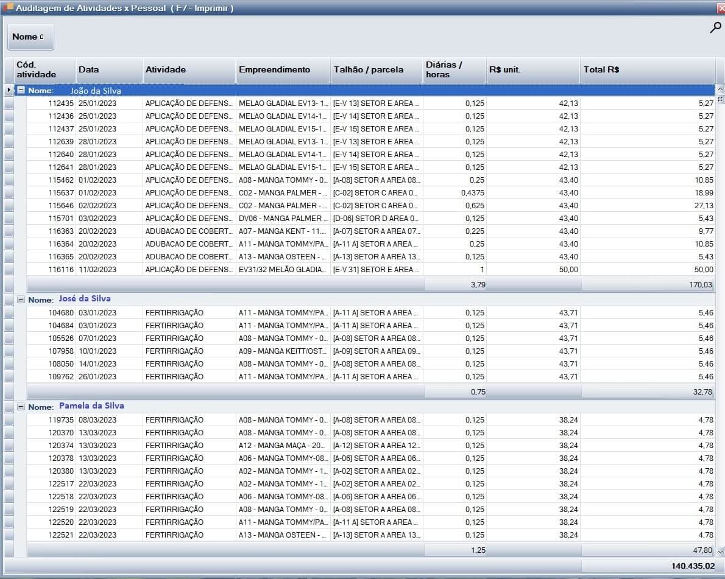725x579 pixels.
Task: Select row marker for activity 112435
Action: point(9,104)
